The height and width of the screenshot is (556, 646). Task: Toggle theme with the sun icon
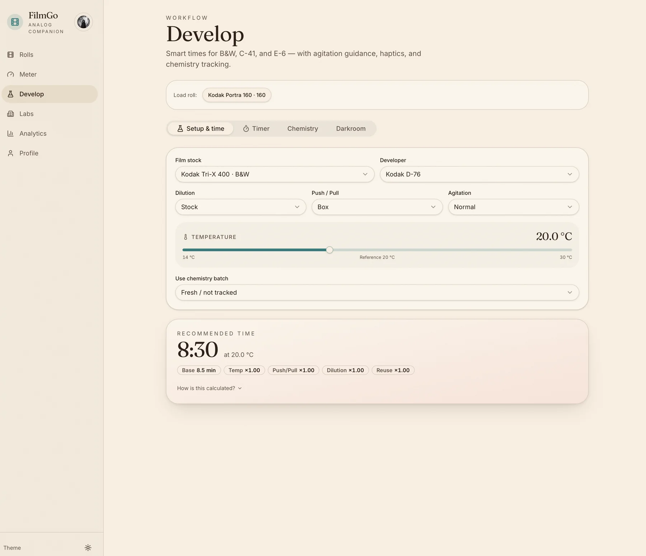click(x=88, y=548)
